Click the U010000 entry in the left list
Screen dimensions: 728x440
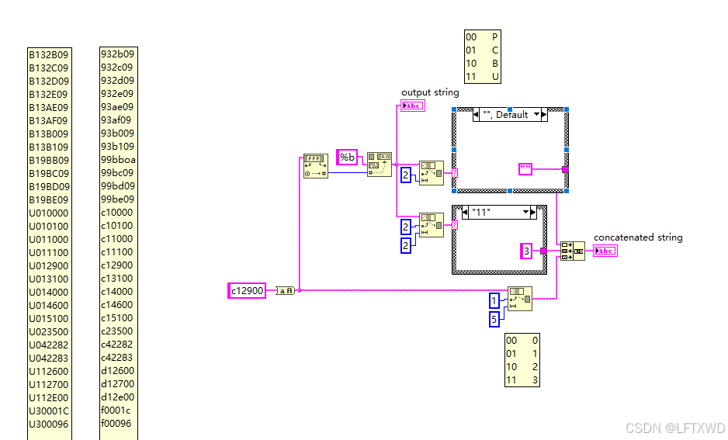click(49, 213)
